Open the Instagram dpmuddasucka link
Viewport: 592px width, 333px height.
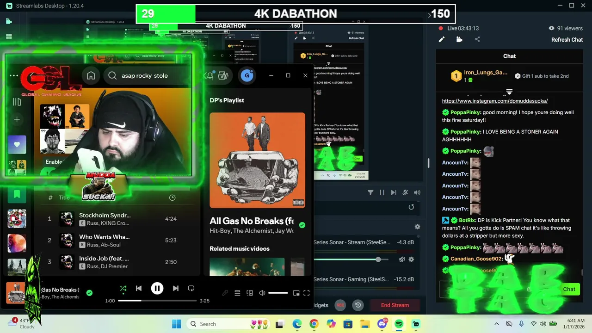(x=495, y=101)
